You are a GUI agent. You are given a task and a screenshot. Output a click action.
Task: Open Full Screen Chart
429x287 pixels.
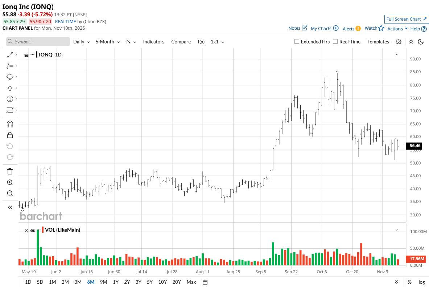(x=406, y=19)
